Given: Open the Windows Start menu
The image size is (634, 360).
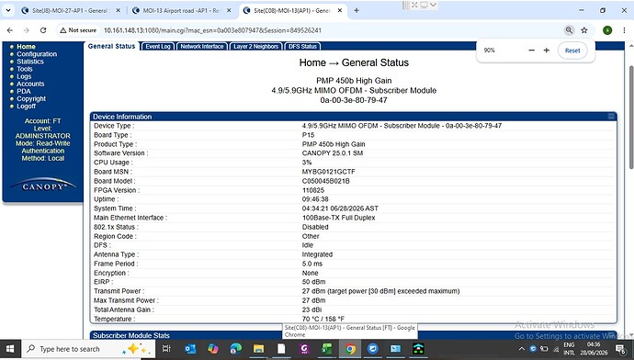Looking at the screenshot, I should pyautogui.click(x=10, y=349).
